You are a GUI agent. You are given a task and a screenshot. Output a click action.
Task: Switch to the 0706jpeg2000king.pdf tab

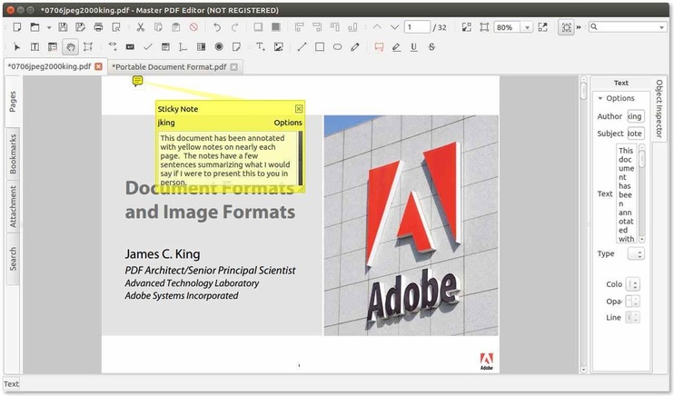point(49,66)
